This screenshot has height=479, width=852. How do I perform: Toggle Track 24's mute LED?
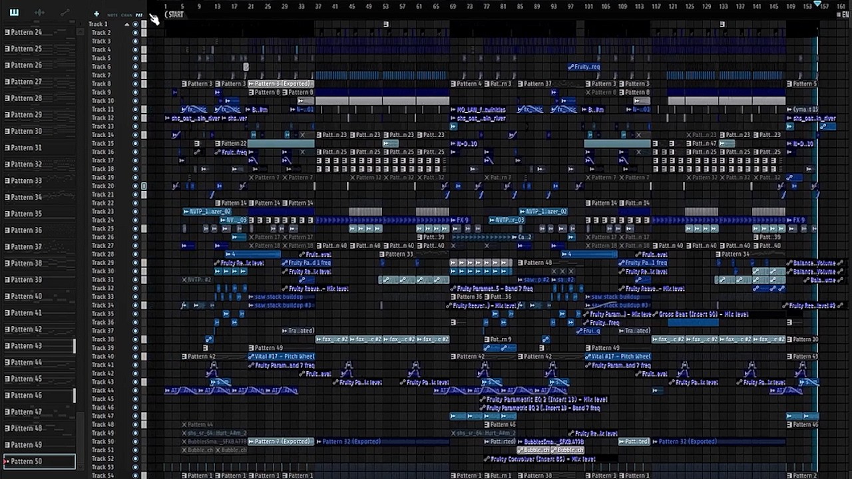point(135,220)
